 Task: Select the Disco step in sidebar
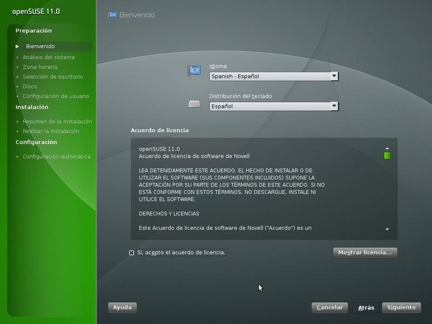point(30,86)
